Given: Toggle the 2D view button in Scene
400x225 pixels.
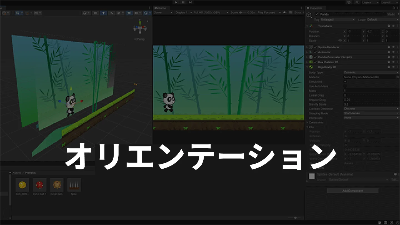Looking at the screenshot, I should coord(95,13).
